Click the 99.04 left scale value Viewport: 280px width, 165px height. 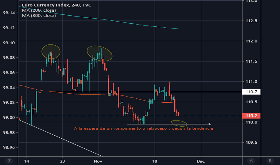(x=9, y=88)
